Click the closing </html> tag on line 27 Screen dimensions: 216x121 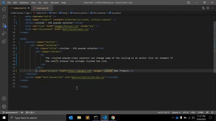(x=24, y=87)
